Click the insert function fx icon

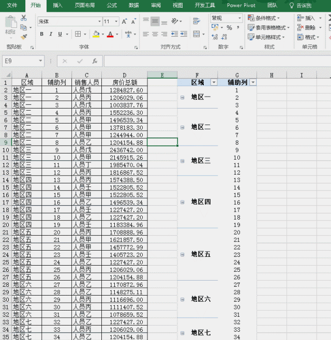(x=95, y=61)
